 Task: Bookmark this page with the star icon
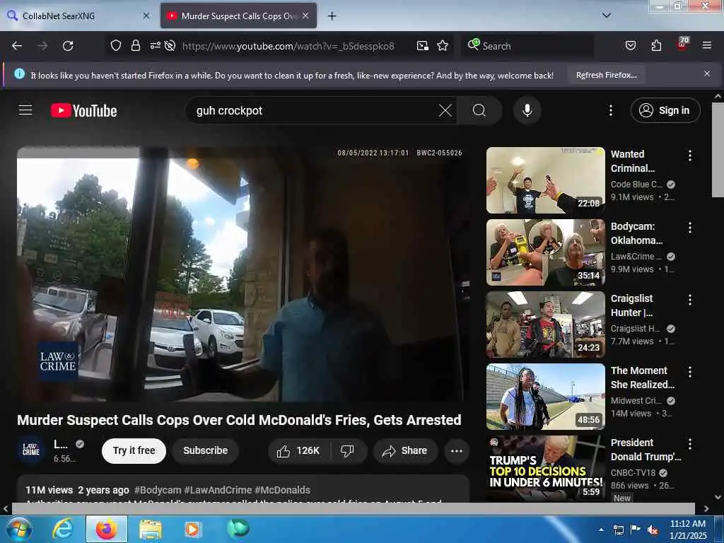443,46
